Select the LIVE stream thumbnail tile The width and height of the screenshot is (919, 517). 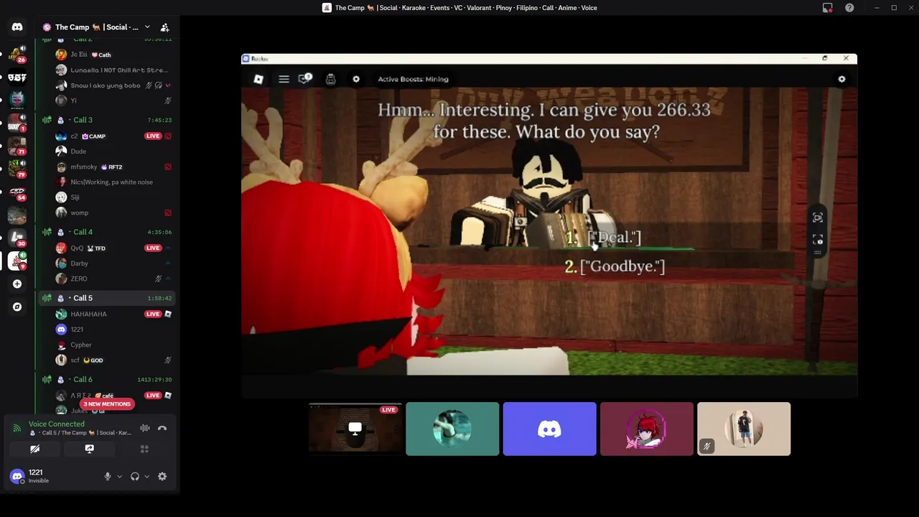click(355, 429)
